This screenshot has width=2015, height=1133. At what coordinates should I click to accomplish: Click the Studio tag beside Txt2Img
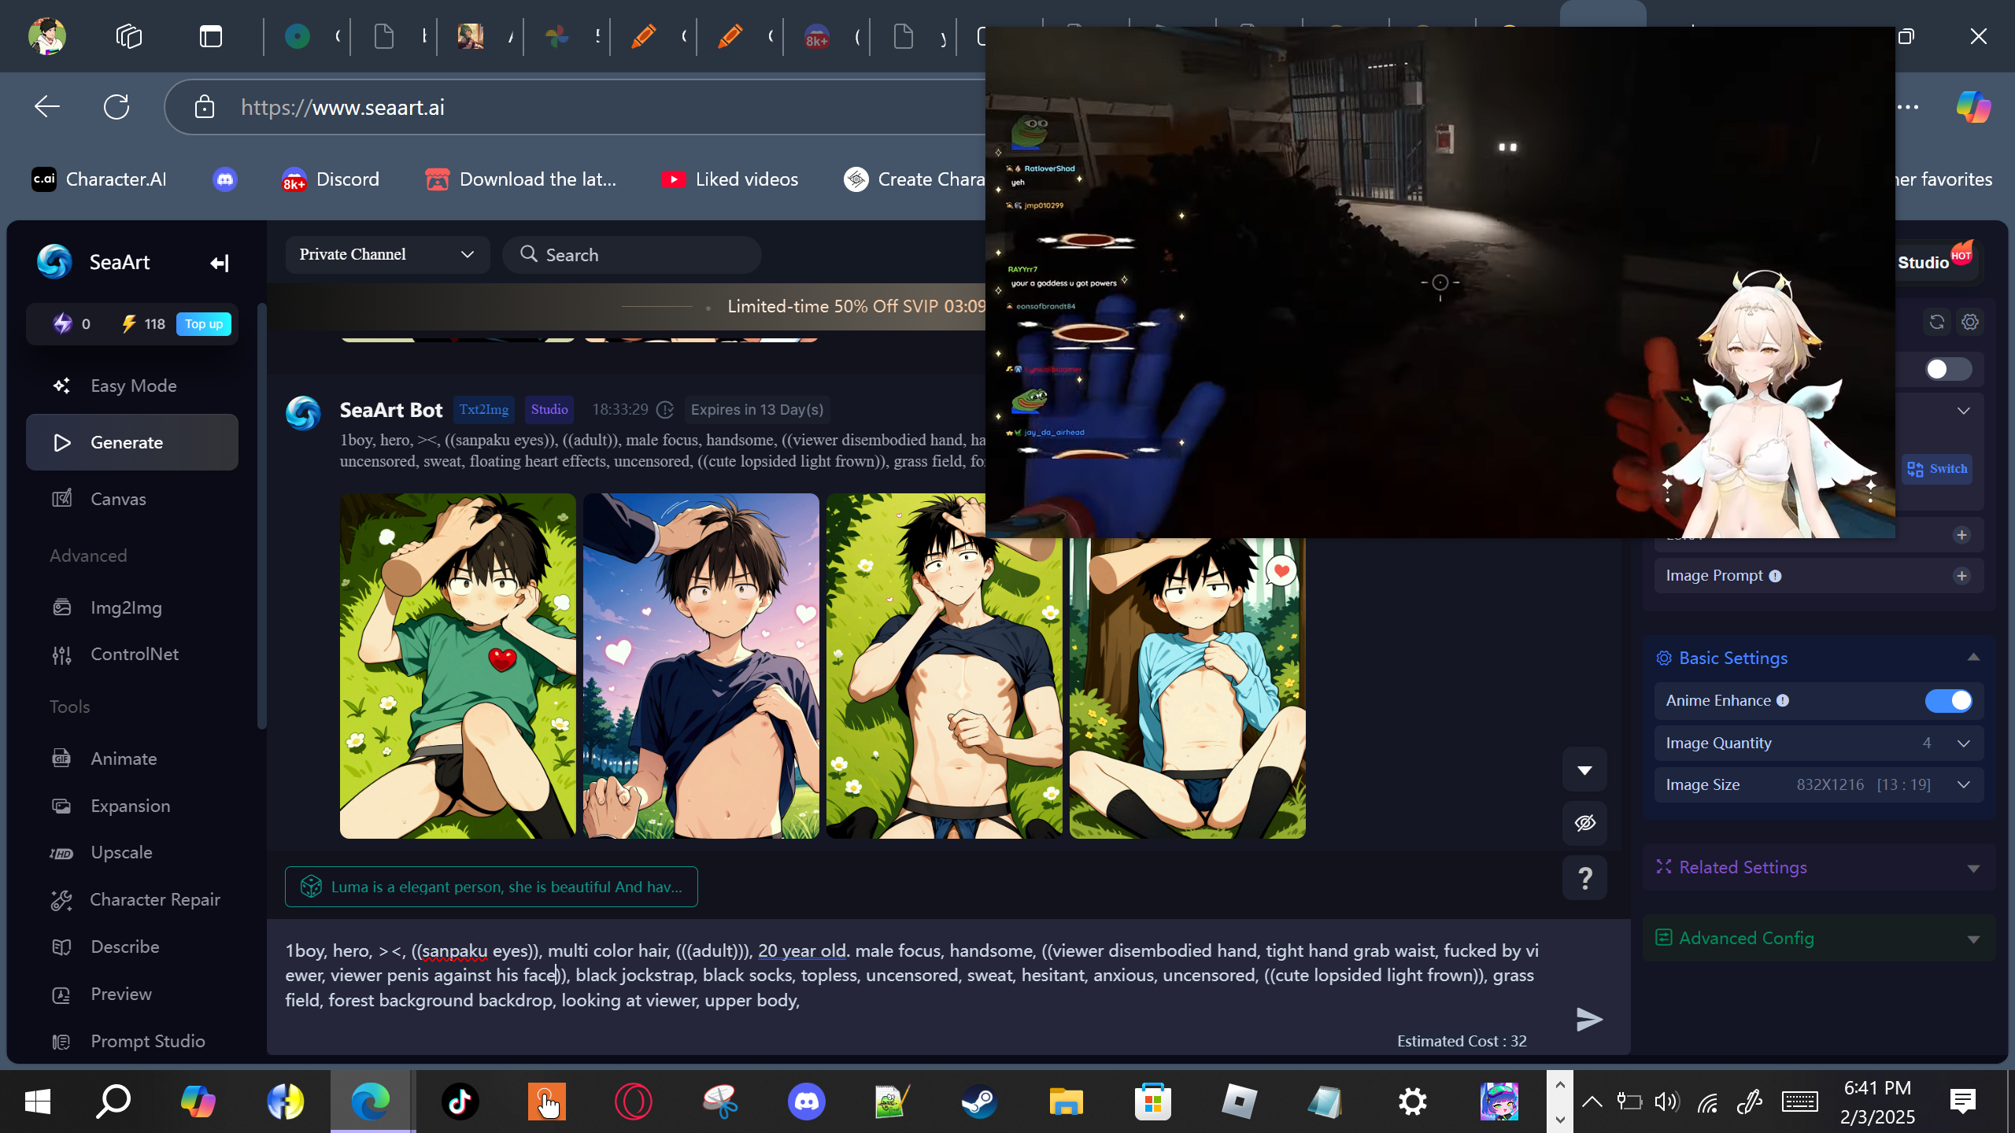pos(549,409)
